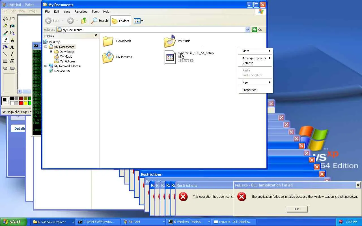
Task: Open the Paint taskbar group
Action: coord(143,222)
